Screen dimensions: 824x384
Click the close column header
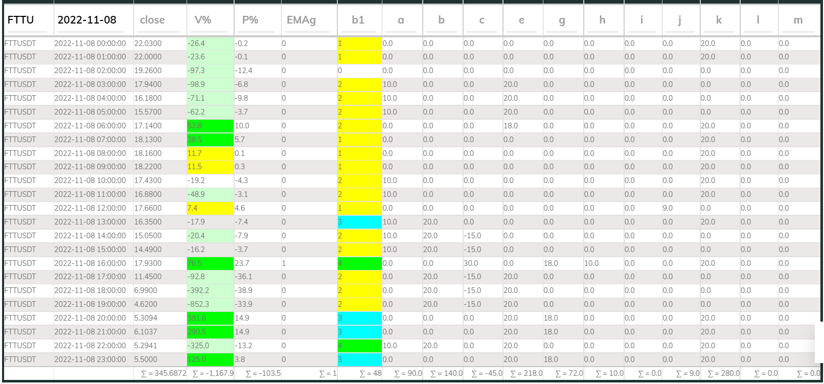152,20
